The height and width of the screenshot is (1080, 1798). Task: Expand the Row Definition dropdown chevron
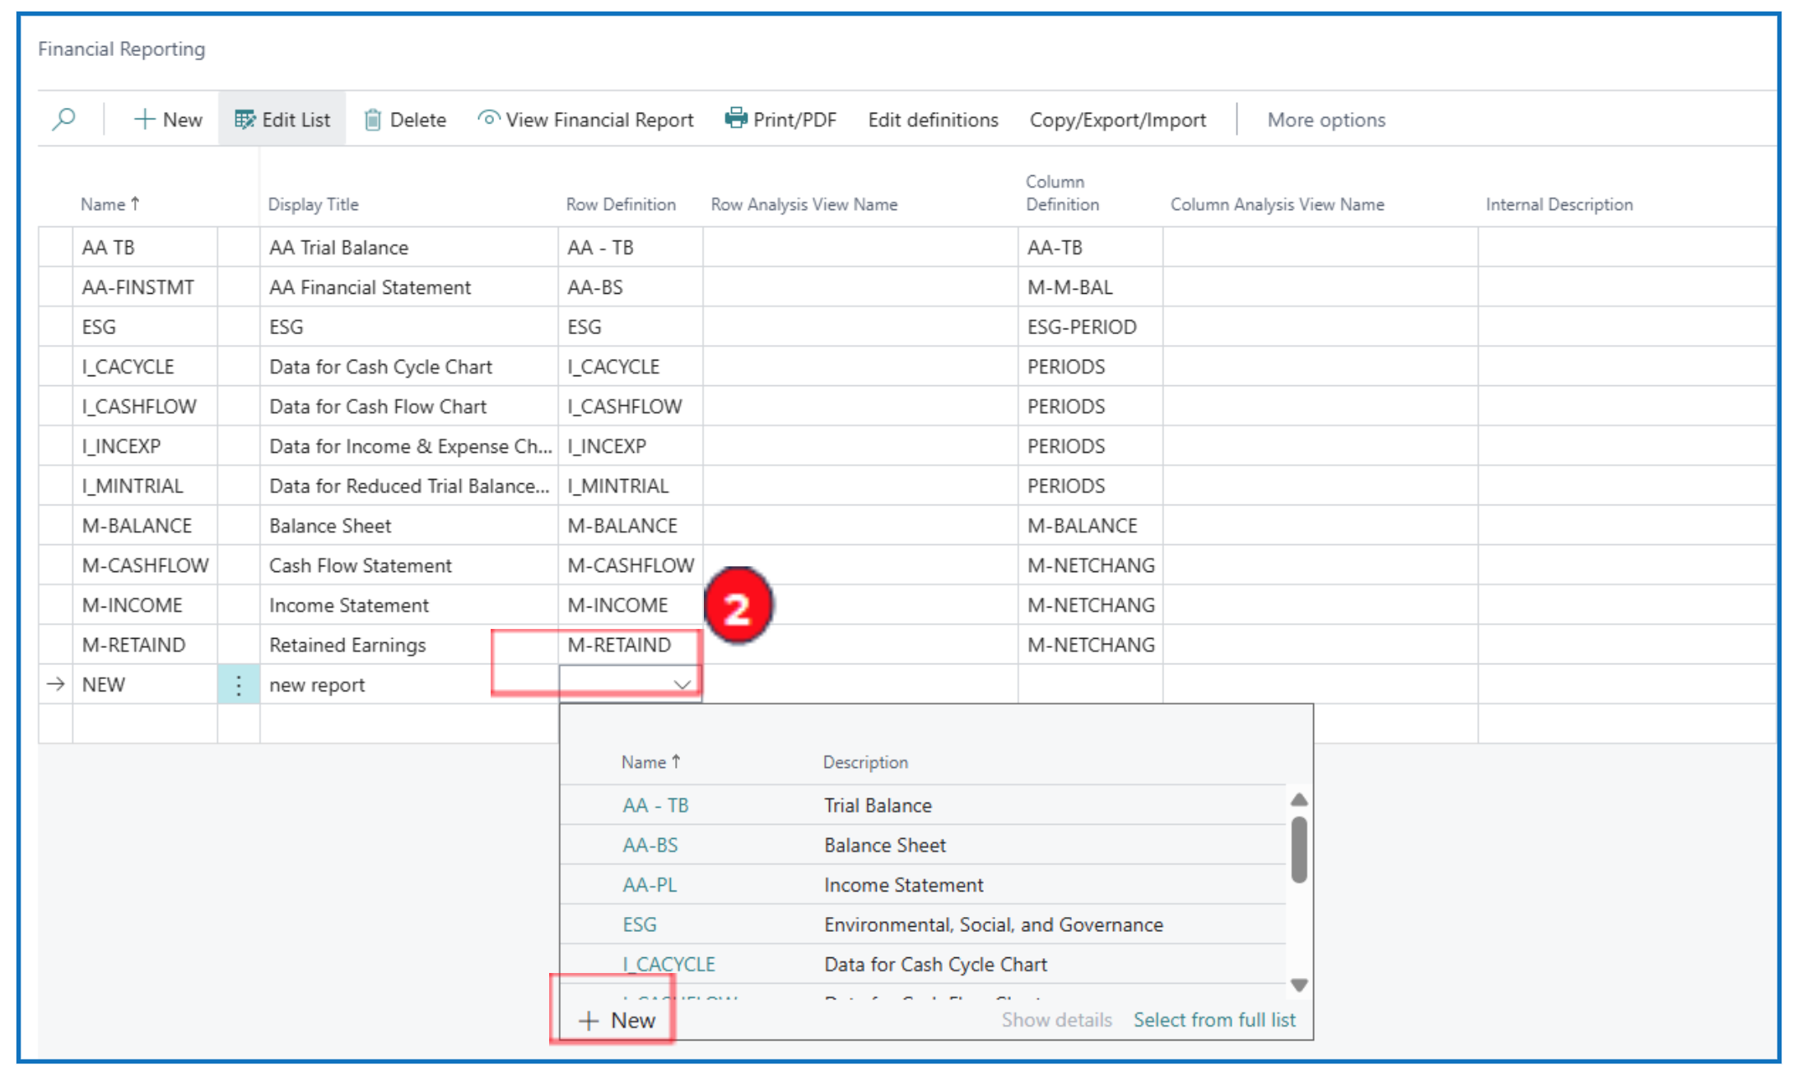coord(682,685)
